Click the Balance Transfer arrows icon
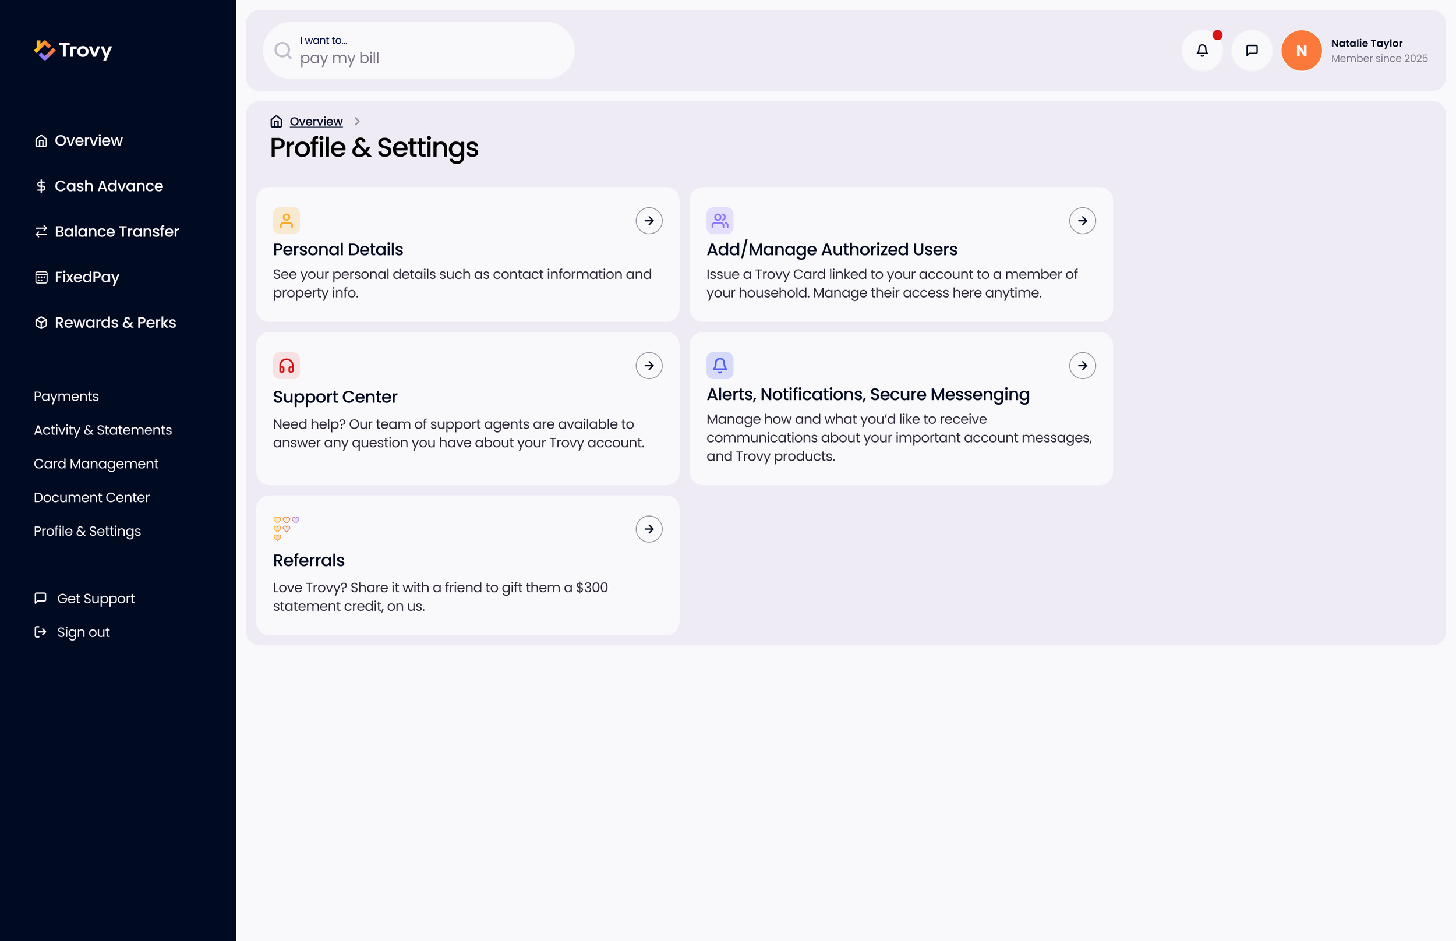The image size is (1456, 941). (41, 232)
